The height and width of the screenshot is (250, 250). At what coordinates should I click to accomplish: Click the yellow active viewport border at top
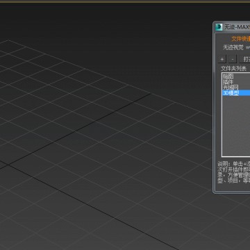(x=125, y=2)
